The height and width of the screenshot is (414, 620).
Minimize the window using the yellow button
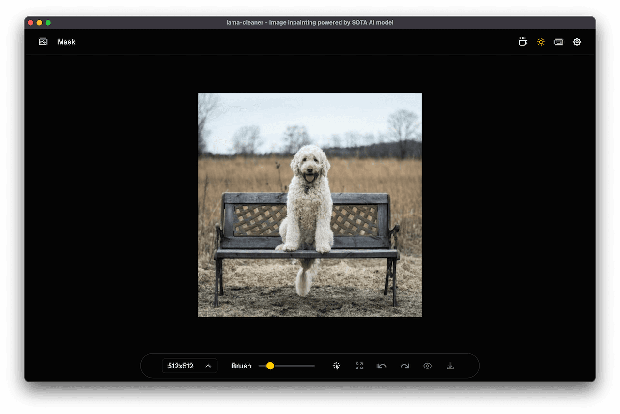[x=39, y=23]
